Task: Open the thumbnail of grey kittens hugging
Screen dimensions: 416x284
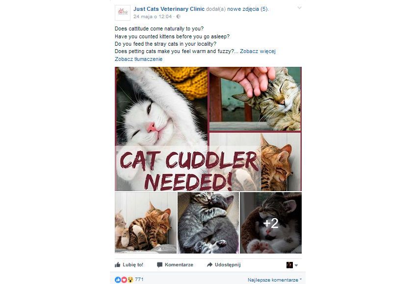Action: click(x=208, y=223)
